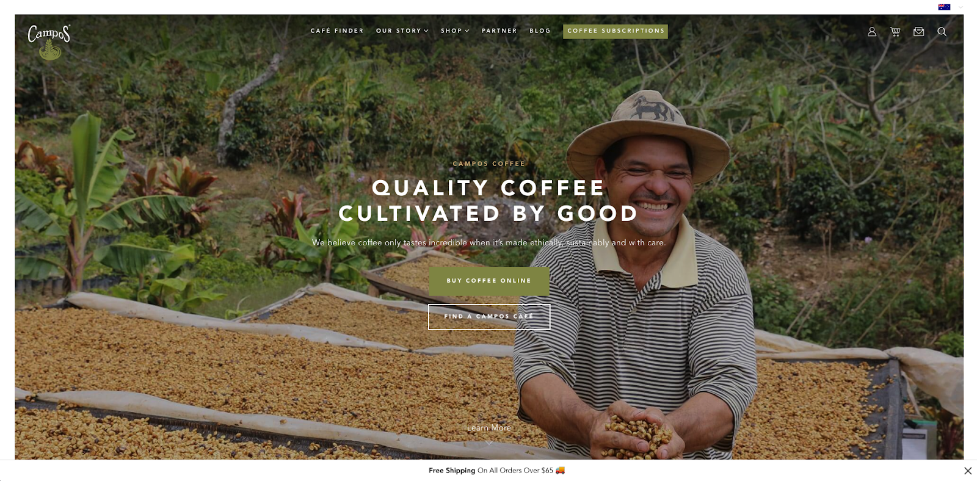The height and width of the screenshot is (481, 977).
Task: Click the down chevron below Learn More
Action: tap(489, 442)
